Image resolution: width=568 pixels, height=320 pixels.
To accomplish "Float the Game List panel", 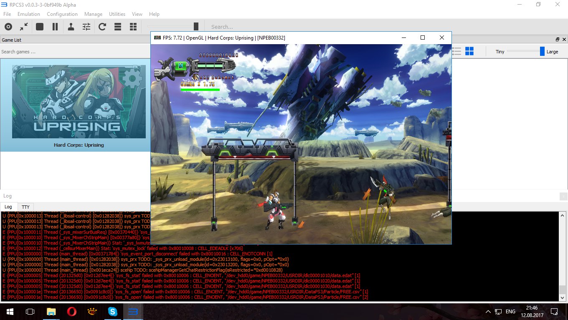I will pyautogui.click(x=557, y=40).
